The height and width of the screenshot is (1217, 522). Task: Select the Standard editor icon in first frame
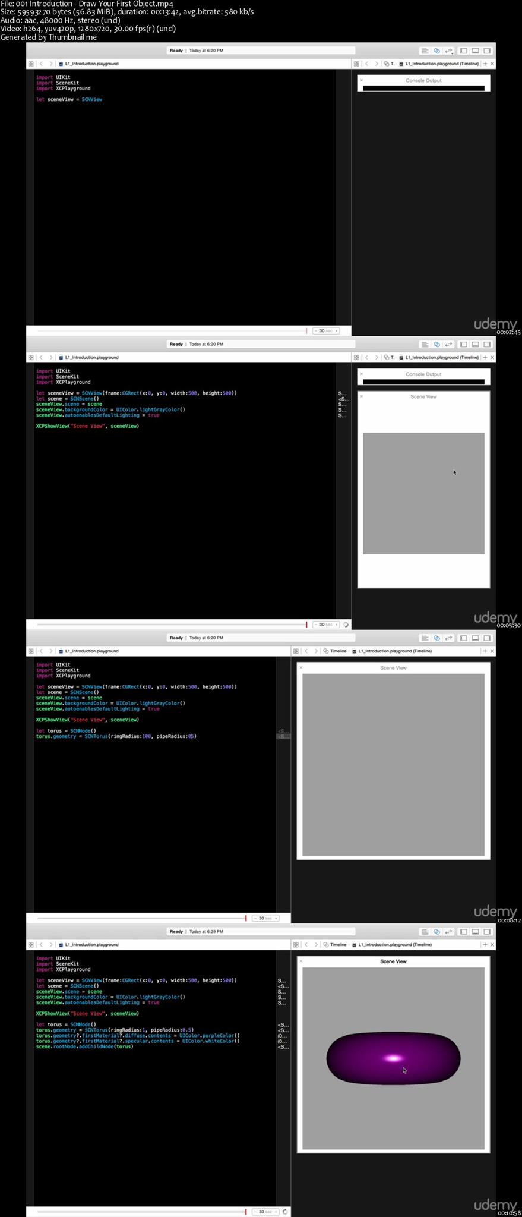pyautogui.click(x=425, y=51)
